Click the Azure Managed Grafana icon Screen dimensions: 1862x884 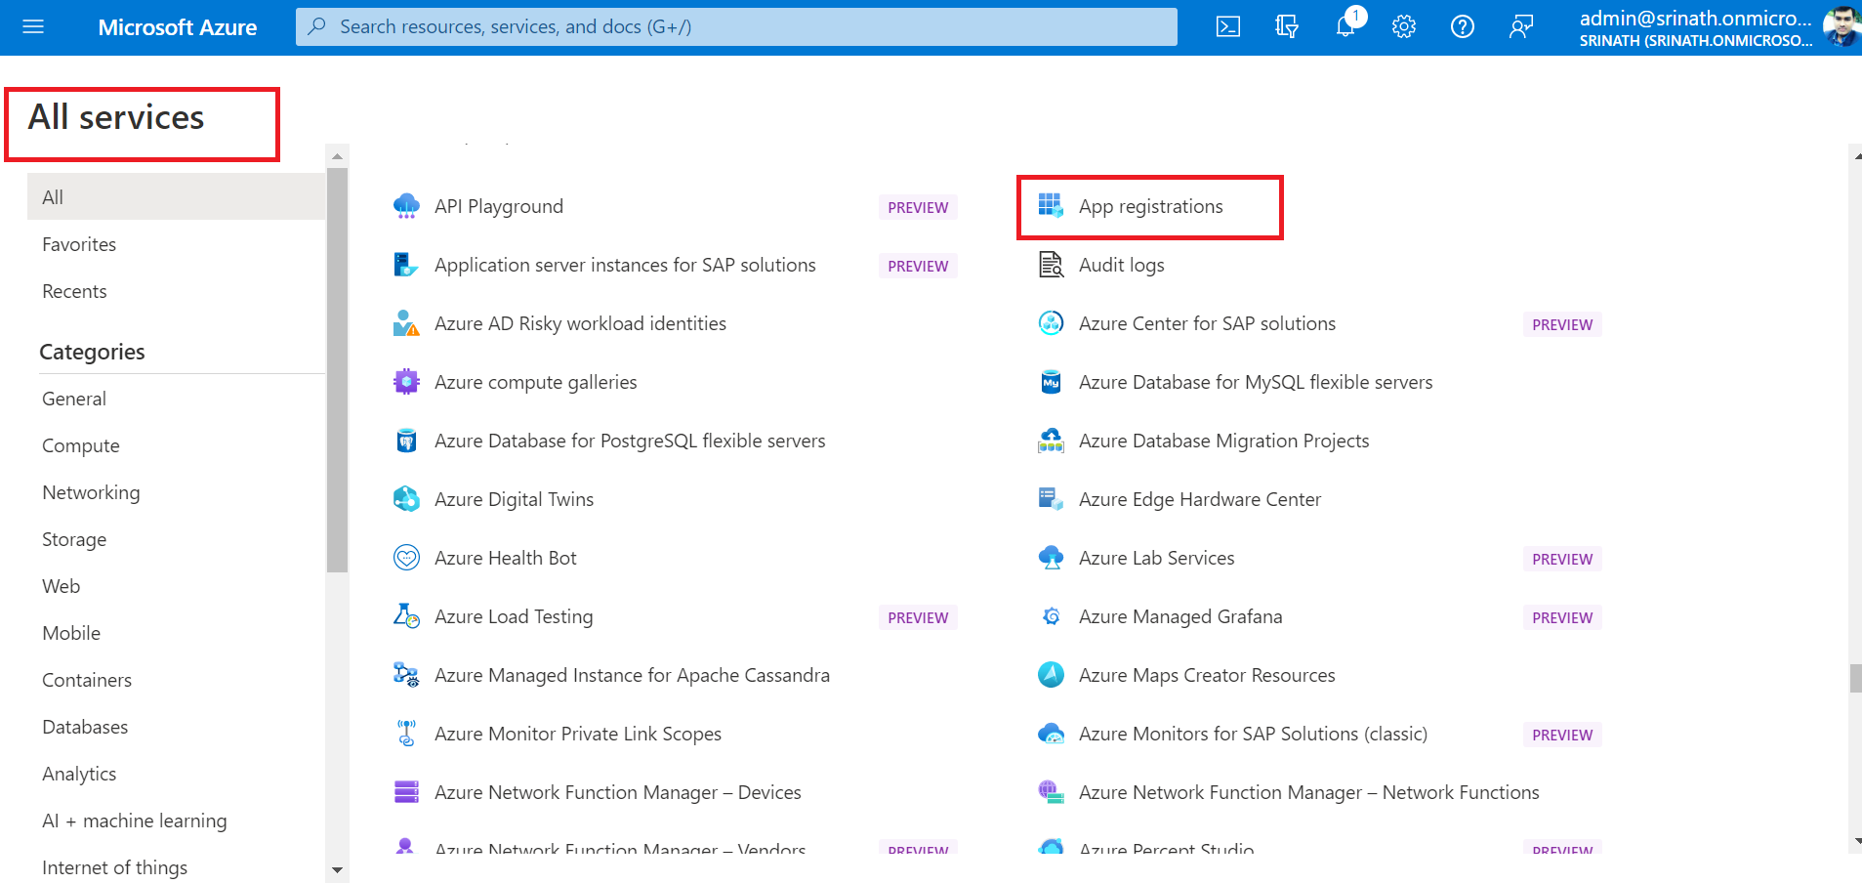coord(1051,616)
